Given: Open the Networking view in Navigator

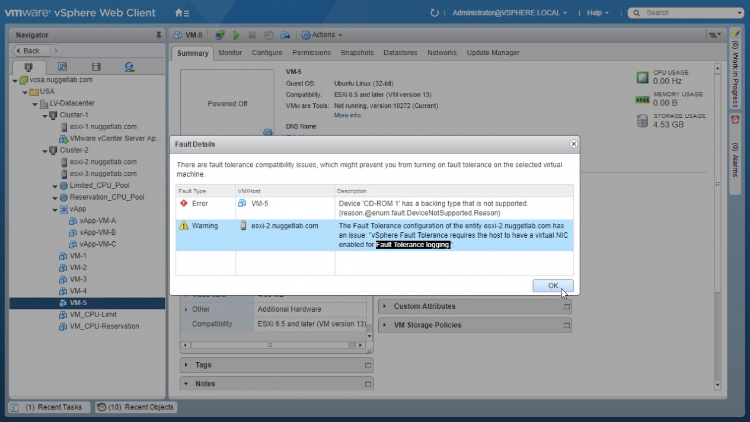Looking at the screenshot, I should [129, 67].
